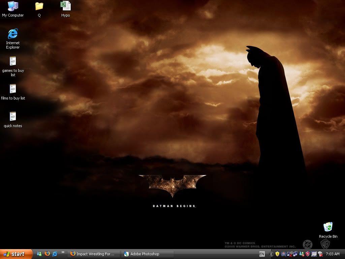Switch to the Impact Wrestling Firefox window
Image resolution: width=345 pixels, height=259 pixels.
[94, 254]
